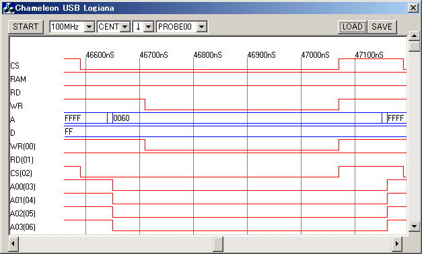422x254 pixels.
Task: Click the vertical scrollbar thumb
Action: 414,46
